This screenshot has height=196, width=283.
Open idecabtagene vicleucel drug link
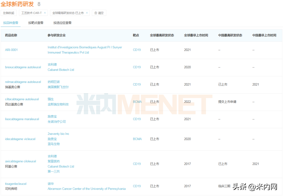point(20,139)
